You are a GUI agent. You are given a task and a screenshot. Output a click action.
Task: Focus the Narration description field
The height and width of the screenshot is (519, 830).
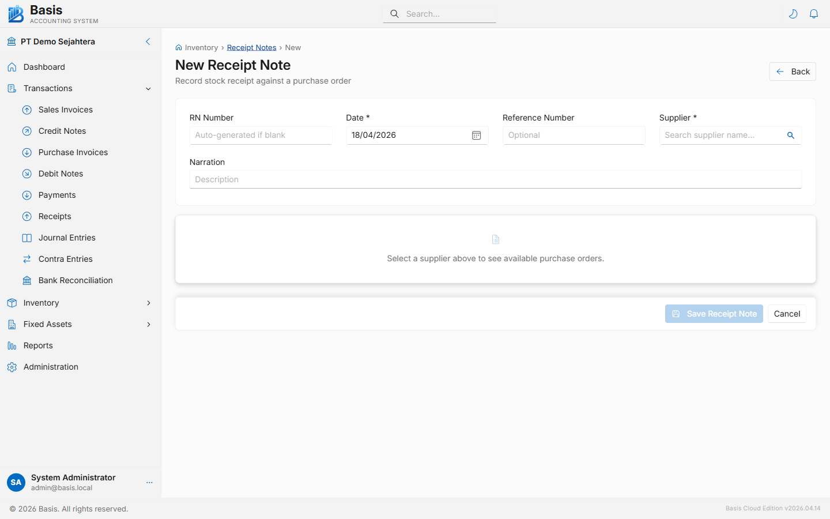click(x=495, y=179)
